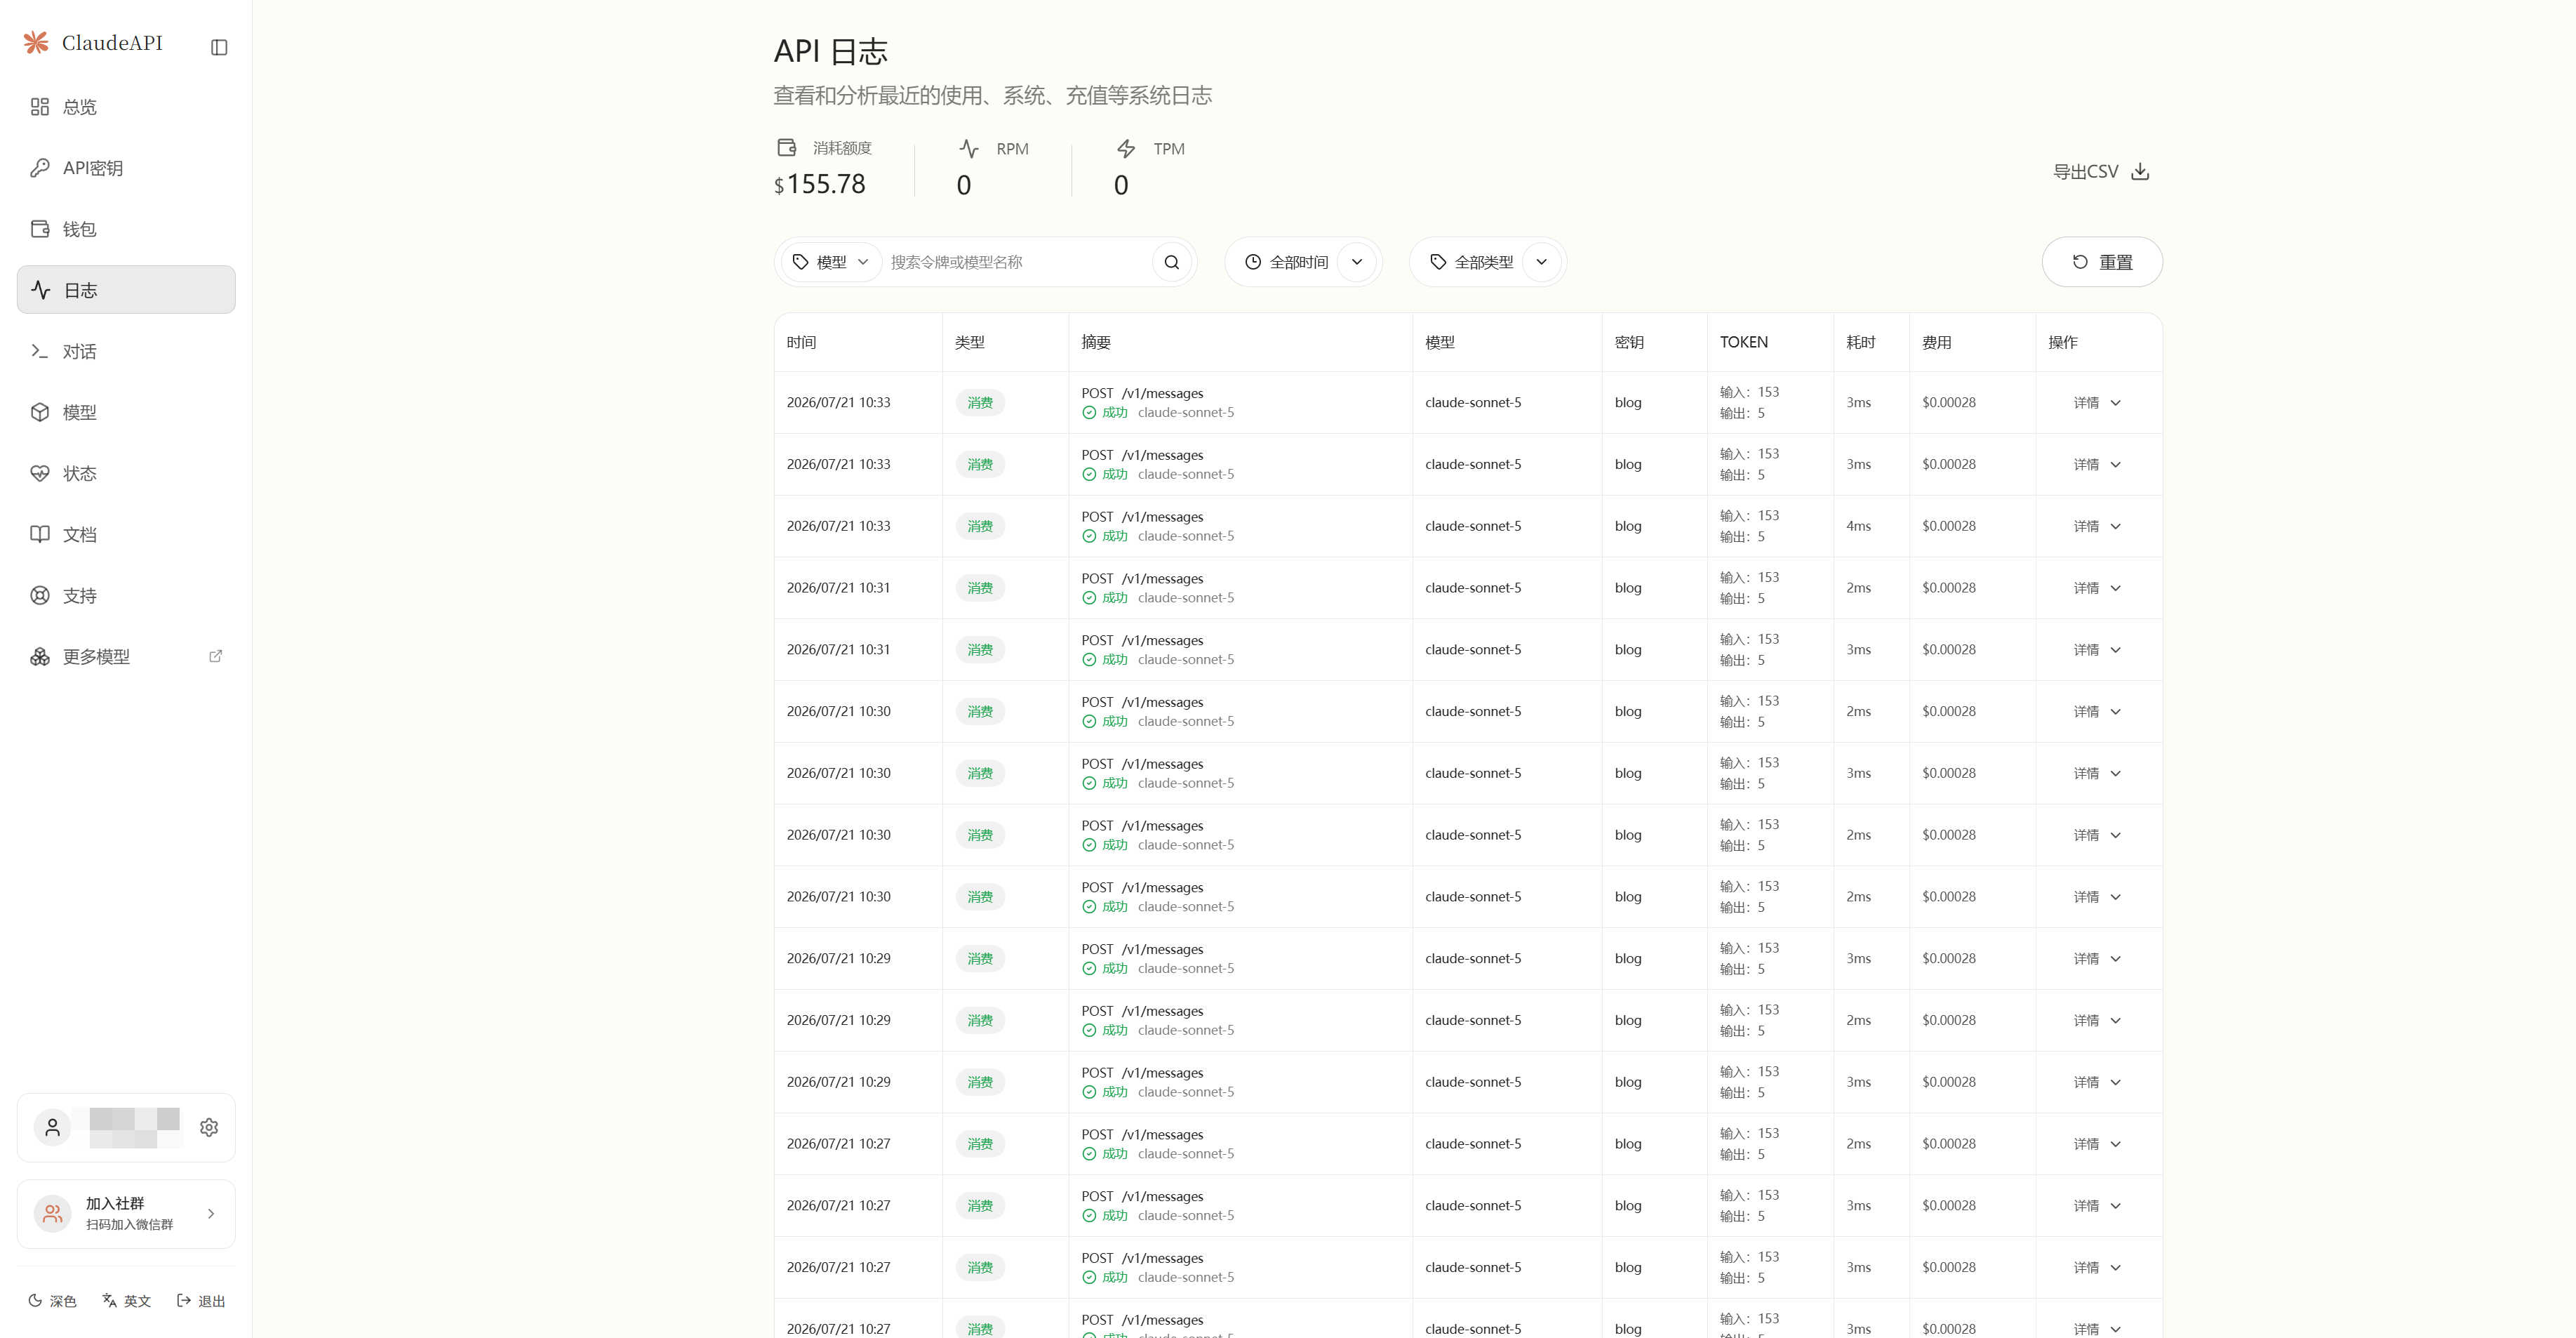Open the 总览 overview page
Screen dimensions: 2576x1338
126,107
